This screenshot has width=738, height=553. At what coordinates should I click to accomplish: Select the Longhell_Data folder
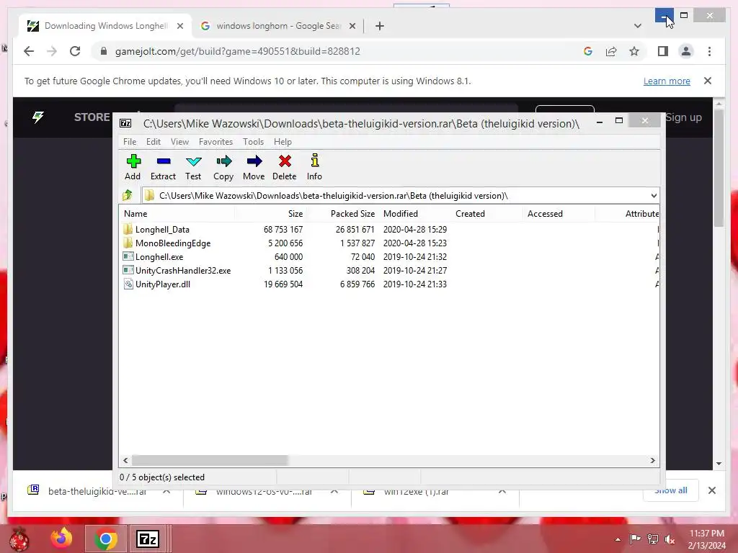(x=156, y=230)
